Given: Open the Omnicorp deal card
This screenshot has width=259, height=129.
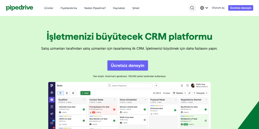Looking at the screenshot, I should click(163, 110).
